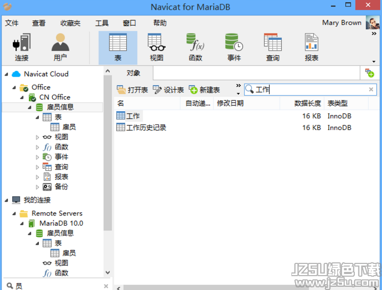
Task: Sort by 修改日期 column header
Action: pyautogui.click(x=247, y=103)
